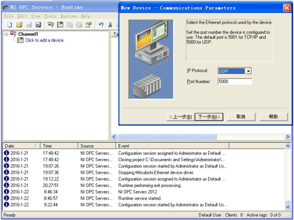Viewport: 294px width, 220px height.
Task: Click the 下一步(N) next button
Action: pos(209,117)
